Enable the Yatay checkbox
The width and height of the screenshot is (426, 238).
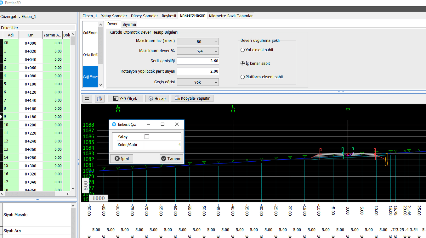click(147, 136)
